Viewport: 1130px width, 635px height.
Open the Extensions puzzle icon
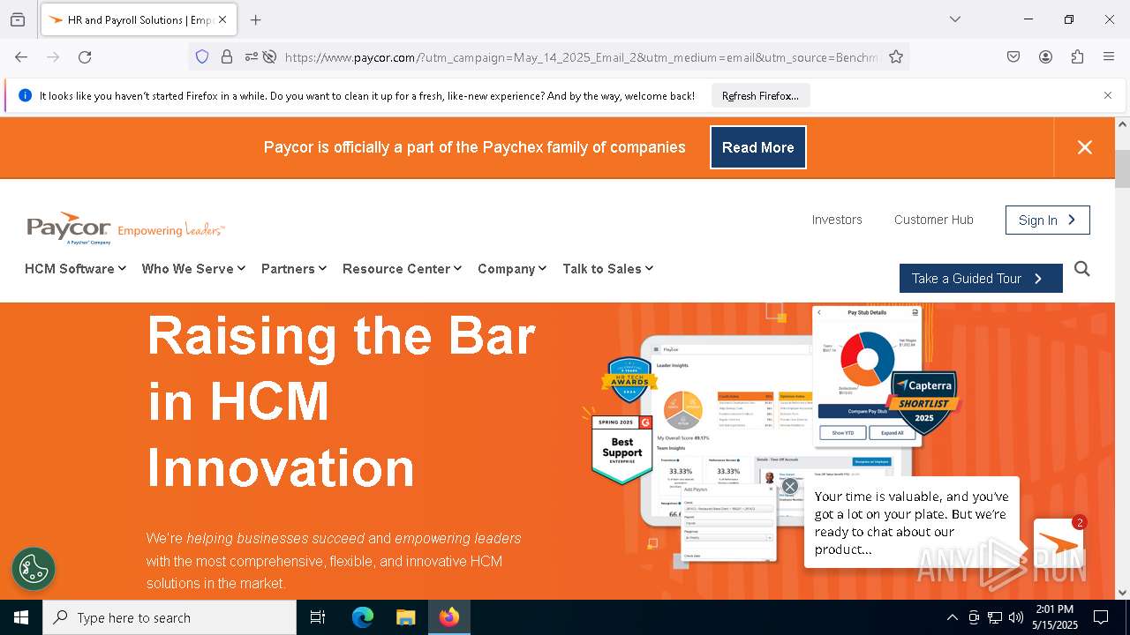tap(1077, 56)
